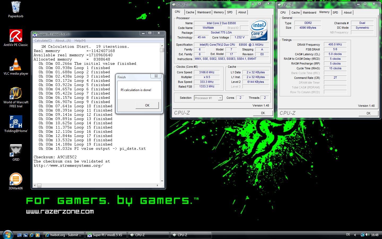Click Switch between windows quick launch icon

tap(25, 235)
